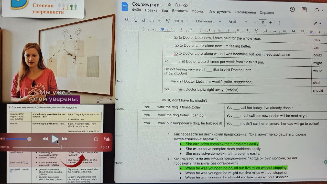Run spell check from the toolbar
Image resolution: width=327 pixels, height=184 pixels.
click(160, 21)
